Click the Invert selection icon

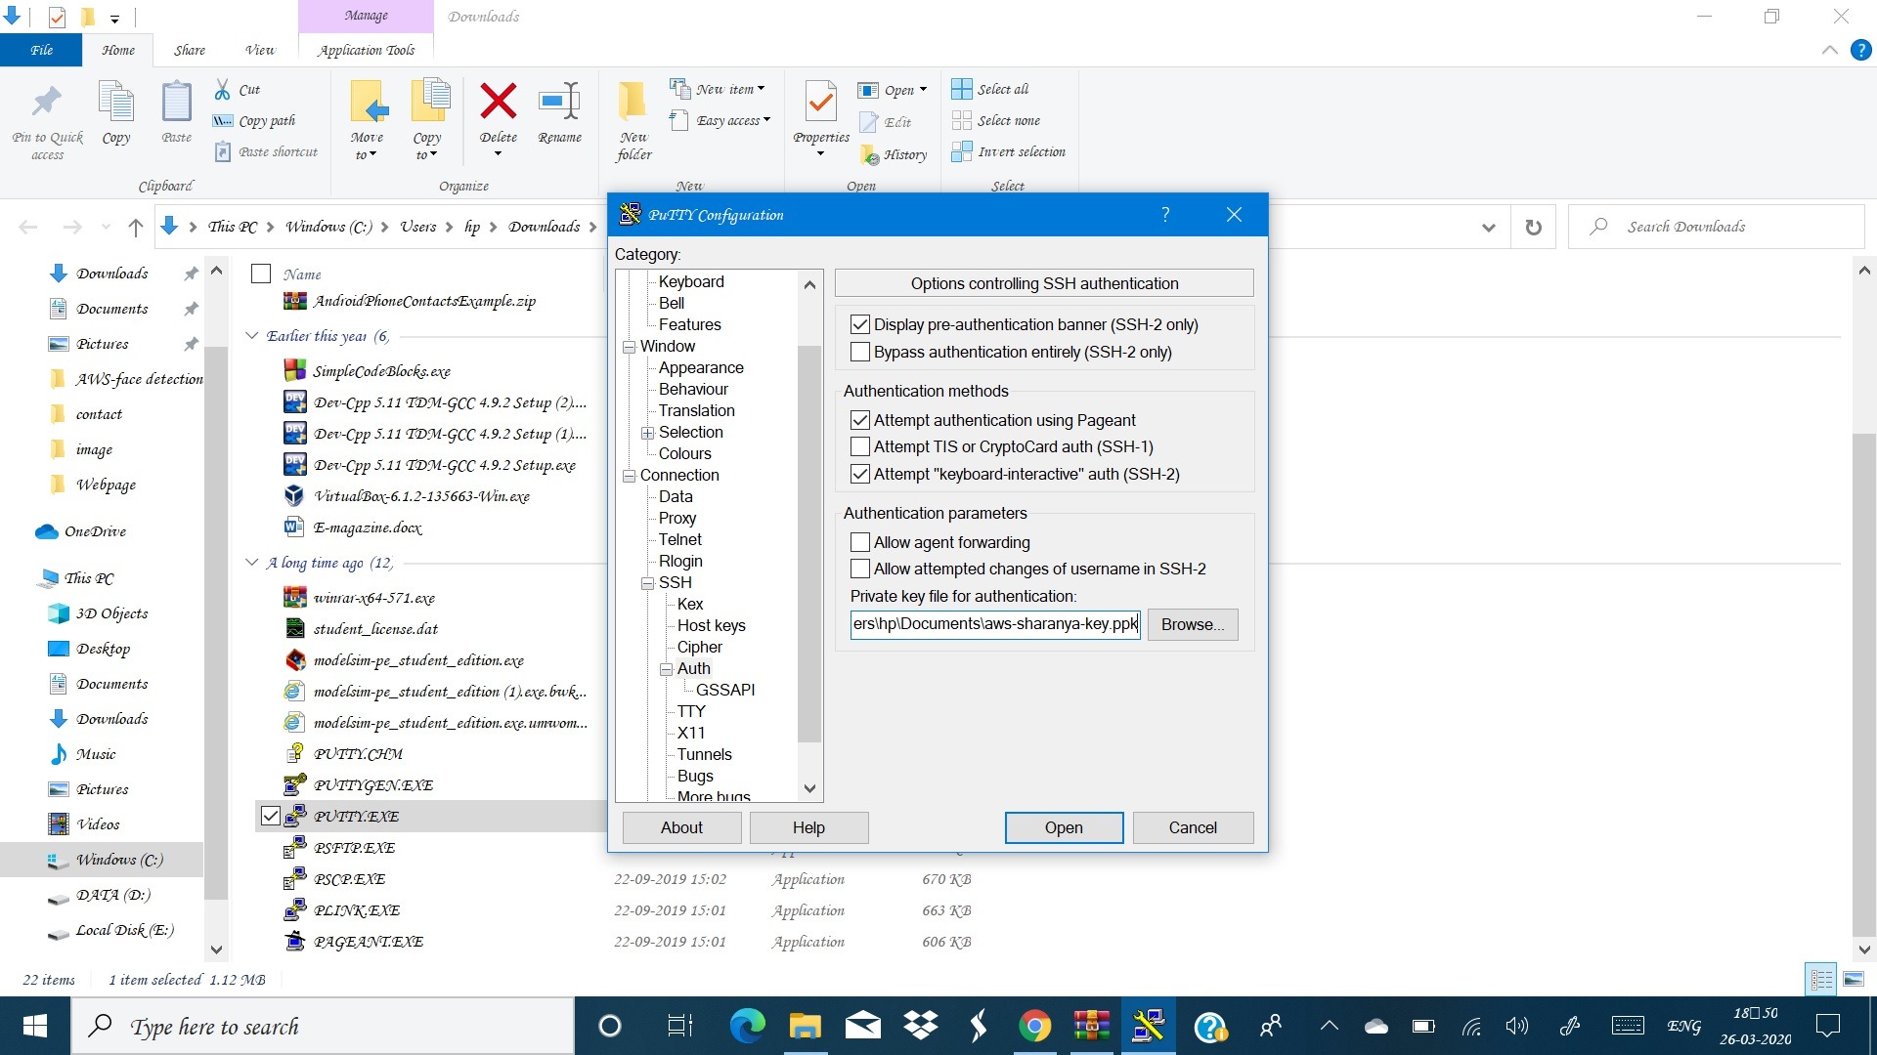(962, 151)
